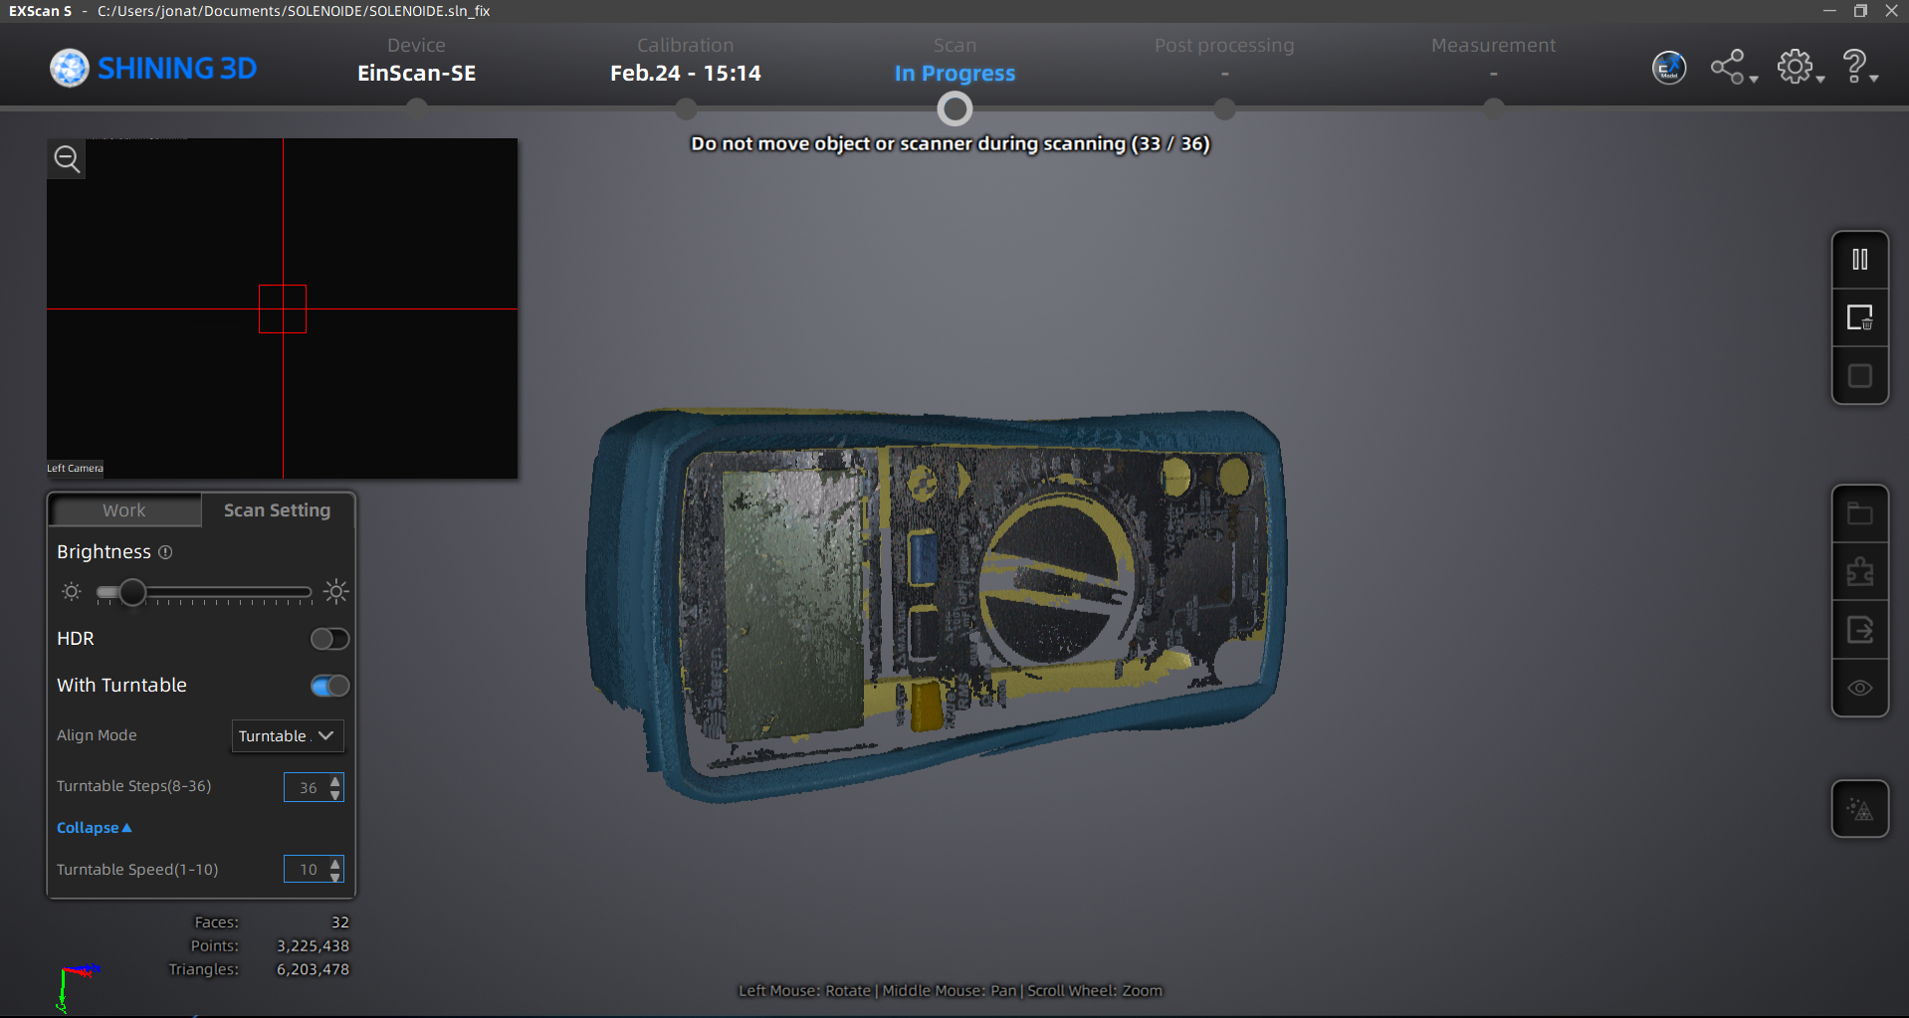Open the settings gear menu
The height and width of the screenshot is (1018, 1909).
click(x=1800, y=68)
